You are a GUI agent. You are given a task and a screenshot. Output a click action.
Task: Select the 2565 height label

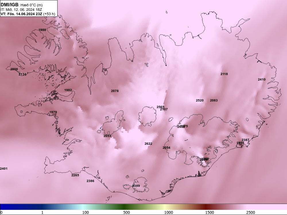(160, 107)
